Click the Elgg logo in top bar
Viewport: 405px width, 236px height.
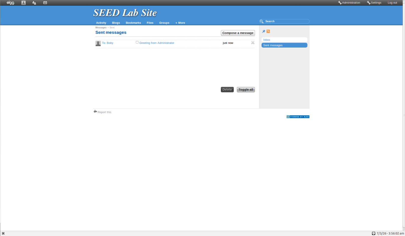tap(11, 3)
